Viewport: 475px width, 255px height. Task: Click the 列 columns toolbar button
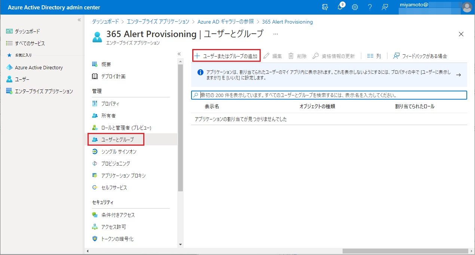pyautogui.click(x=374, y=56)
